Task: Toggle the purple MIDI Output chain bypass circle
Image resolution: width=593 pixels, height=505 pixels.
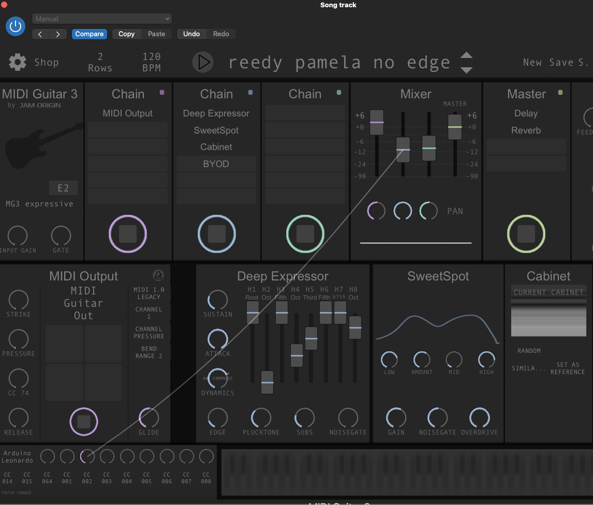Action: [128, 234]
